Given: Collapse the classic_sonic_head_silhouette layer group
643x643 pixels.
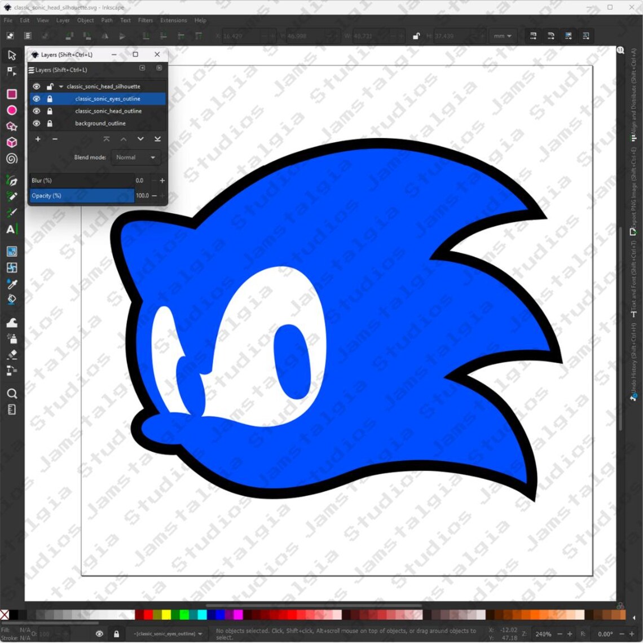Looking at the screenshot, I should click(61, 86).
